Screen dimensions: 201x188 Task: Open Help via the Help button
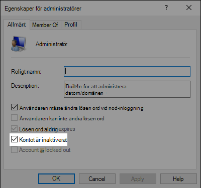[x=178, y=178]
